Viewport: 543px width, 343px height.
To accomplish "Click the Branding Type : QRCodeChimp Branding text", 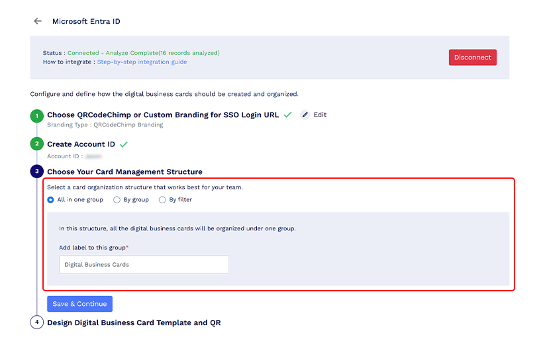I will pyautogui.click(x=105, y=125).
